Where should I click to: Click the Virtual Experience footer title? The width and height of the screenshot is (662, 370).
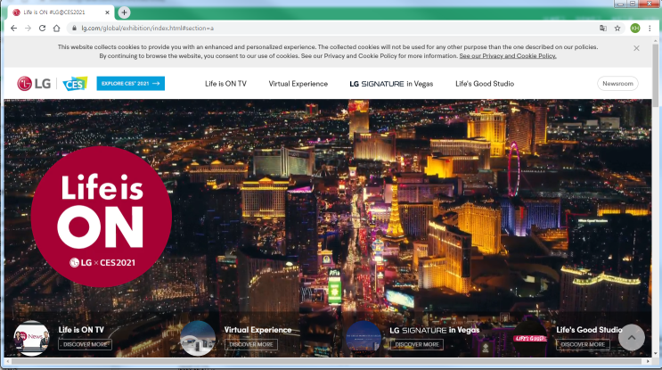258,330
